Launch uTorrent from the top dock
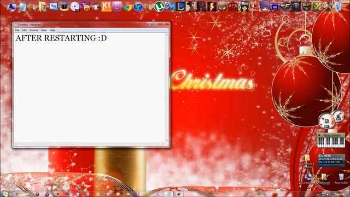The height and width of the screenshot is (197, 350). click(x=159, y=6)
